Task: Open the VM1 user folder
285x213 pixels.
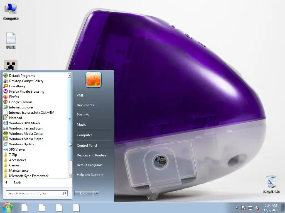Action: point(80,95)
